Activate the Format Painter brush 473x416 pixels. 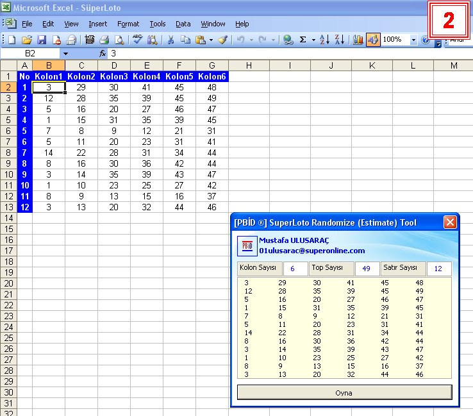(223, 40)
